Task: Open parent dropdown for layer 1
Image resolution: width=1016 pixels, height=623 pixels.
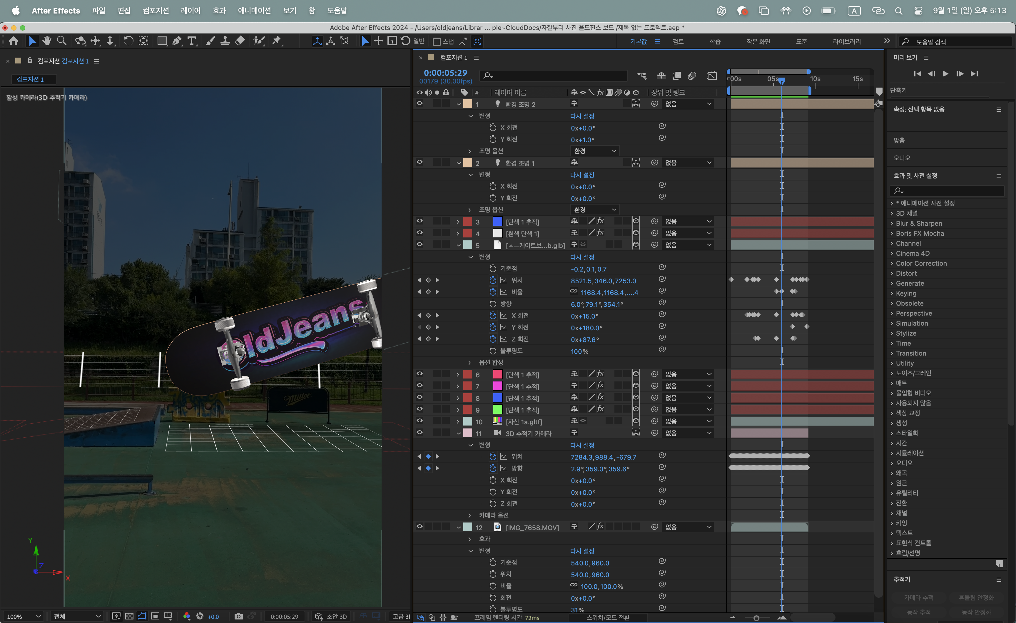Action: coord(688,104)
